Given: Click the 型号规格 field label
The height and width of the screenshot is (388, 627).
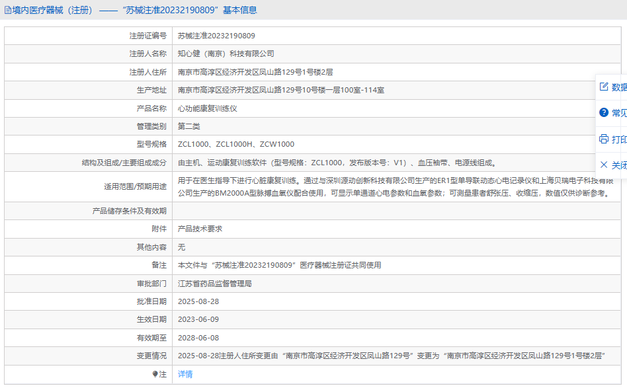Looking at the screenshot, I should [151, 144].
